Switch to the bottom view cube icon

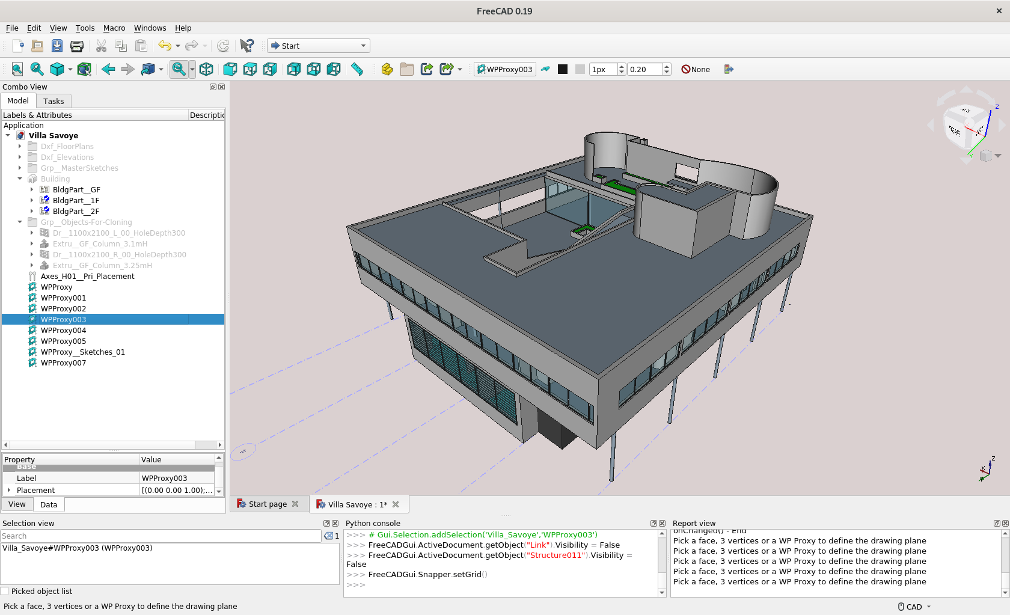(314, 69)
